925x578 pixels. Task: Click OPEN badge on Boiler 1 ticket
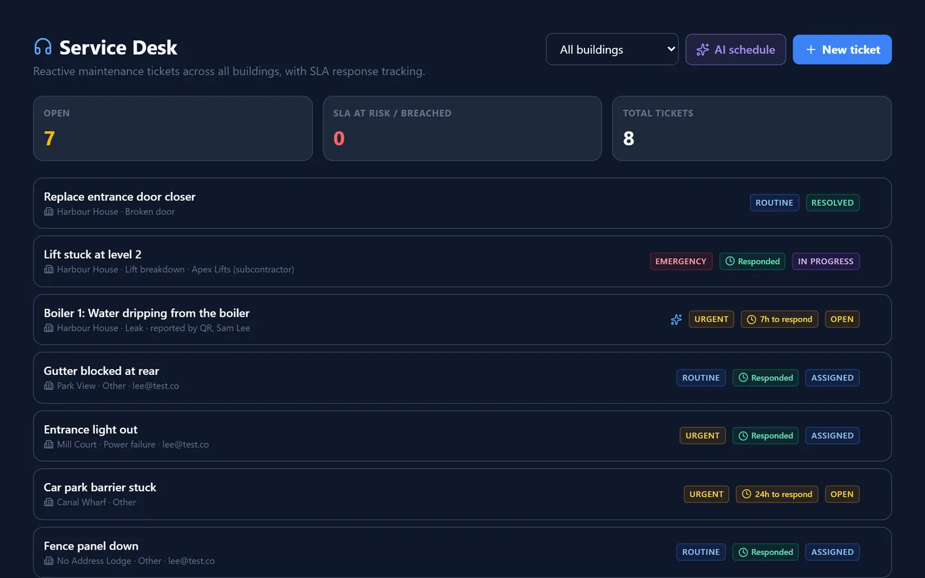842,319
